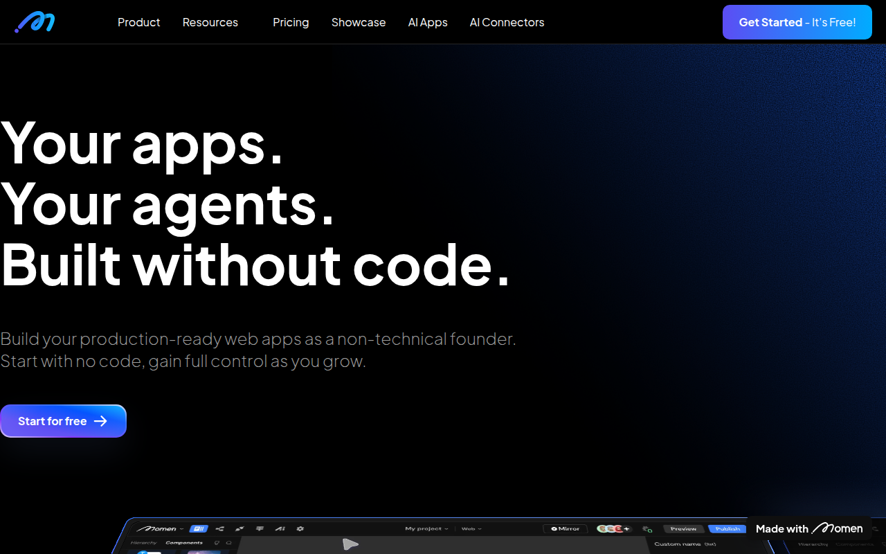Click Publish in the editor preview image
The height and width of the screenshot is (554, 886).
tap(727, 528)
